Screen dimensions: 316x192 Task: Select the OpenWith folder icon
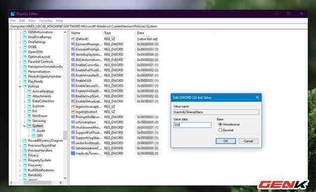[25, 52]
